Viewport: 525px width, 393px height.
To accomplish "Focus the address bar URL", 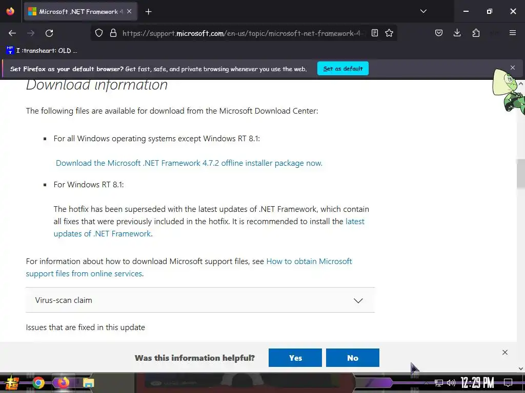I will point(243,33).
